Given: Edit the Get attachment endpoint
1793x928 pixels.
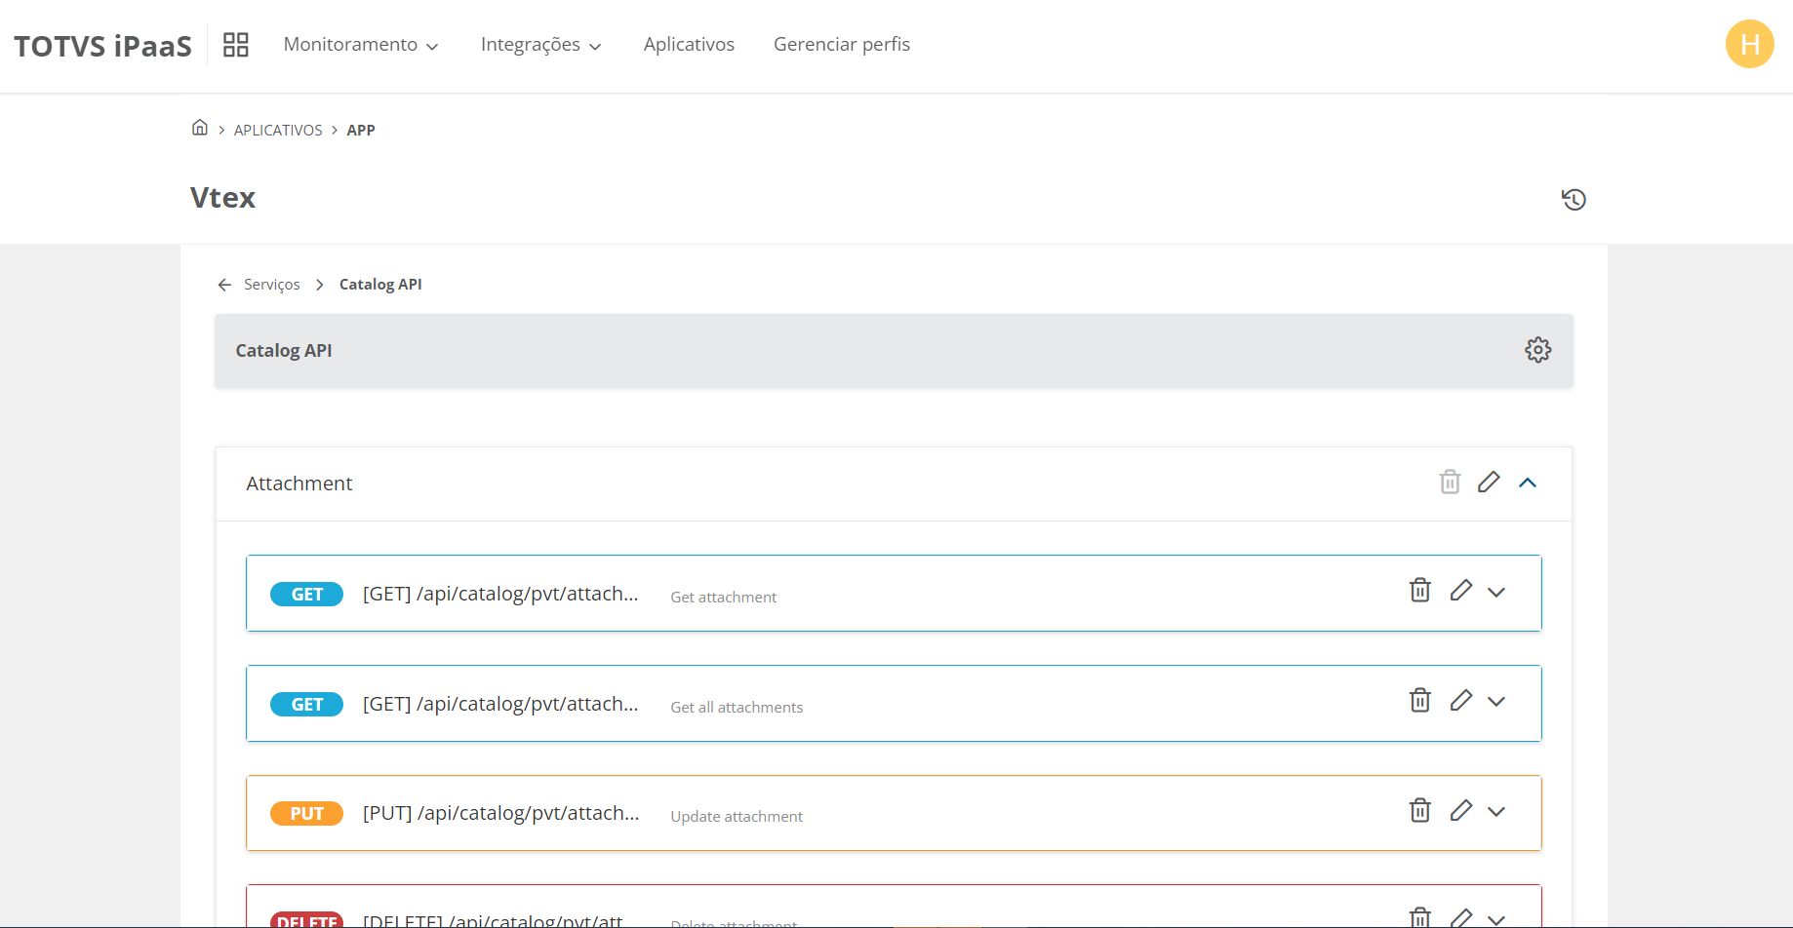Looking at the screenshot, I should [1460, 591].
